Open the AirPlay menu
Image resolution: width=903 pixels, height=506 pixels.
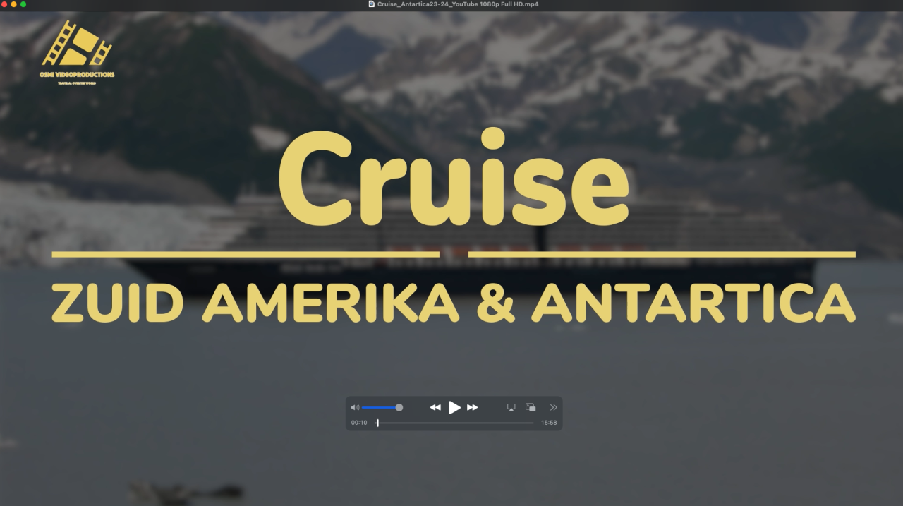511,407
